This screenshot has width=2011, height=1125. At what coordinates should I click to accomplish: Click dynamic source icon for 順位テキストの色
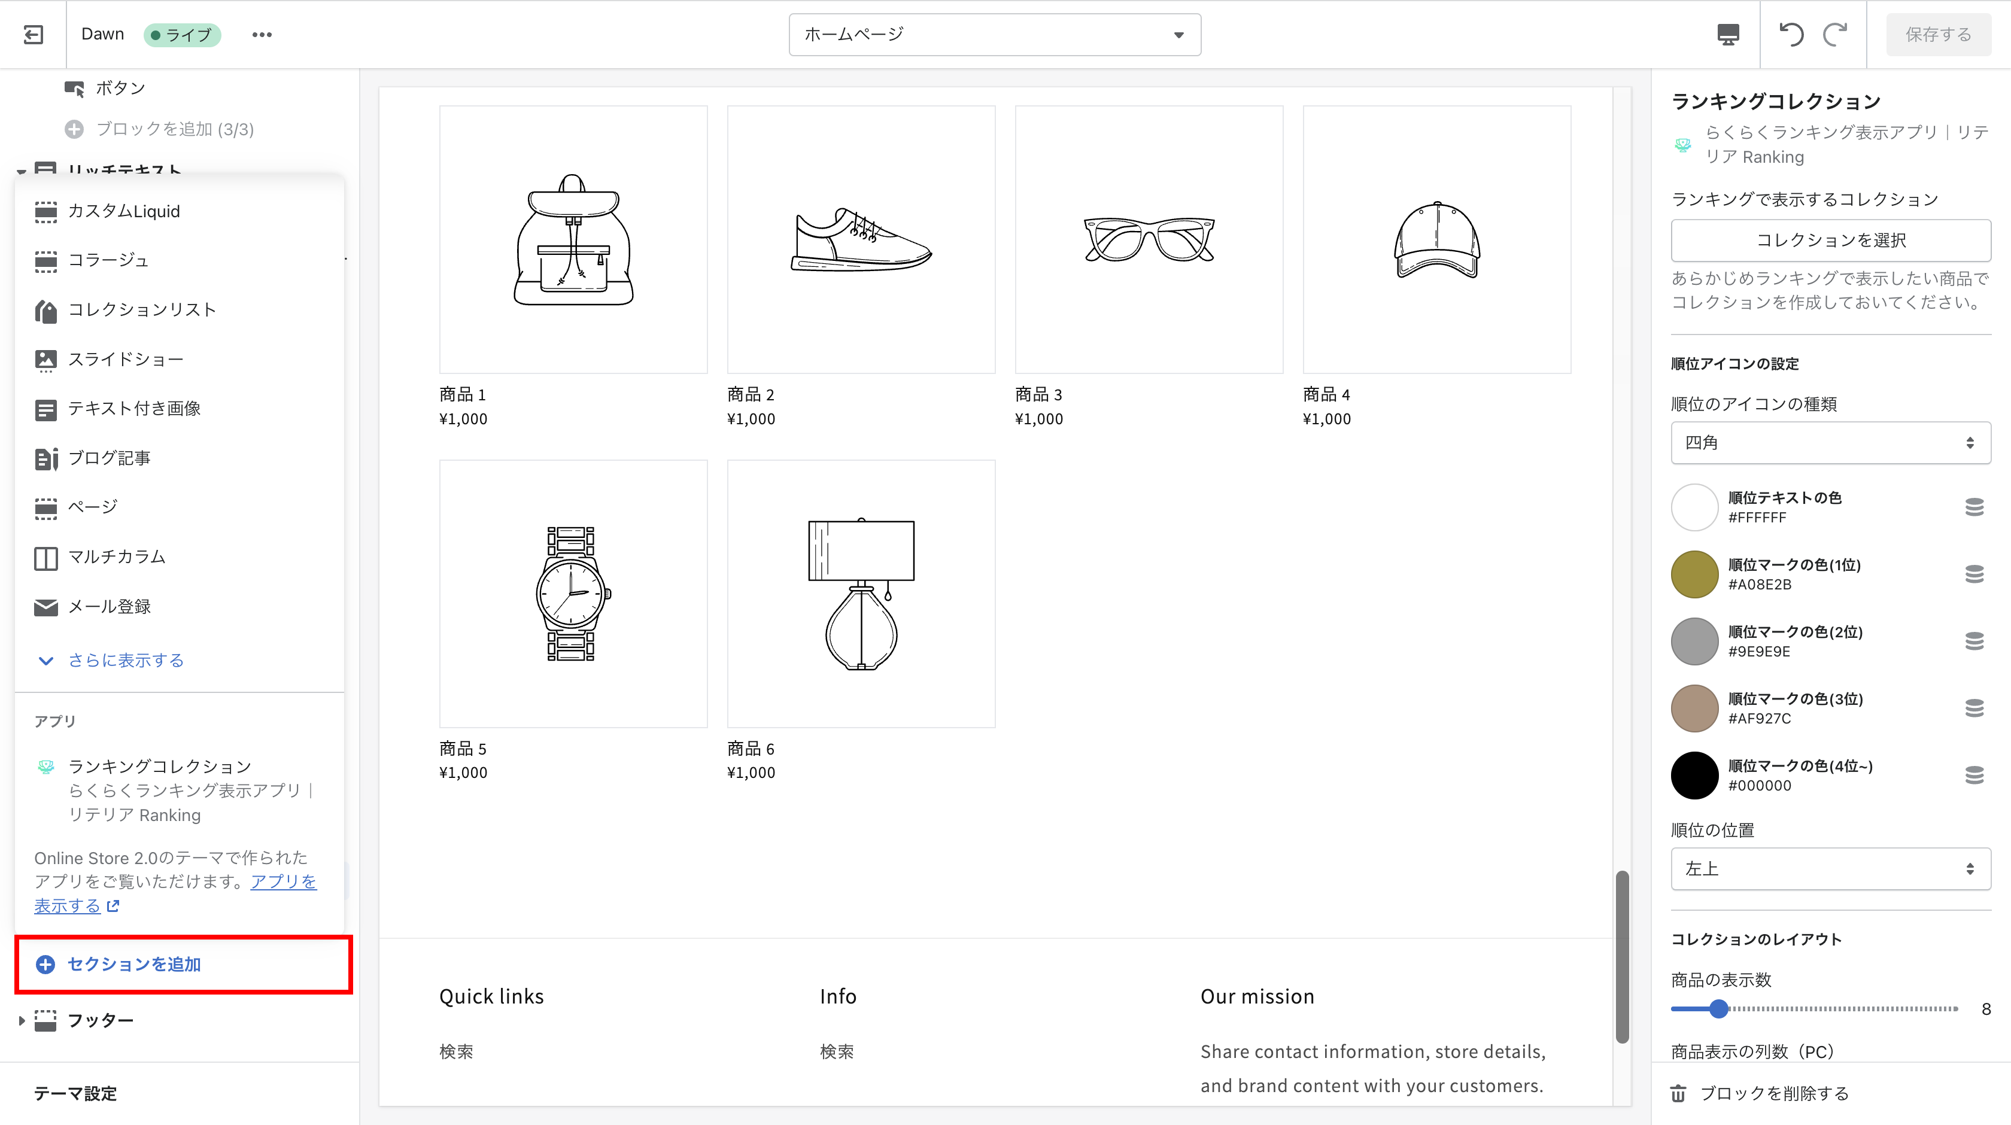click(1973, 507)
